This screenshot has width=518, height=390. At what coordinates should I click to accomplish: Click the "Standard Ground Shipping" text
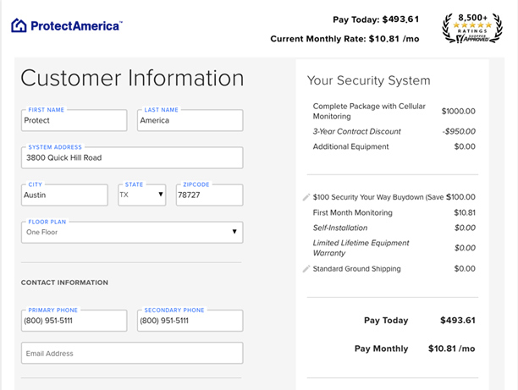(x=357, y=269)
